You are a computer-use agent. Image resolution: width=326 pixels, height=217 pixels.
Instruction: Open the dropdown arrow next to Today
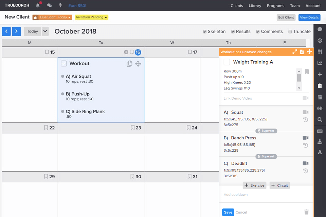pyautogui.click(x=45, y=31)
